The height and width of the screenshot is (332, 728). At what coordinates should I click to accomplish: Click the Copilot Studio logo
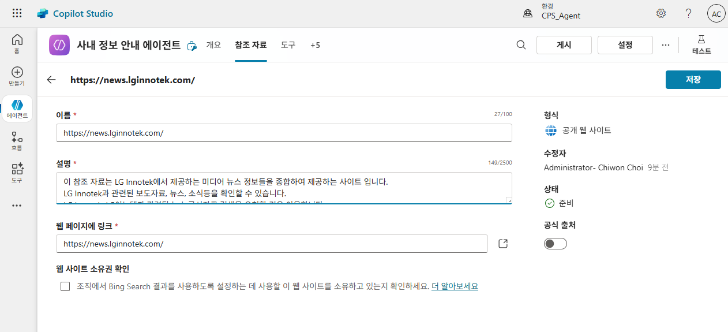pos(43,13)
